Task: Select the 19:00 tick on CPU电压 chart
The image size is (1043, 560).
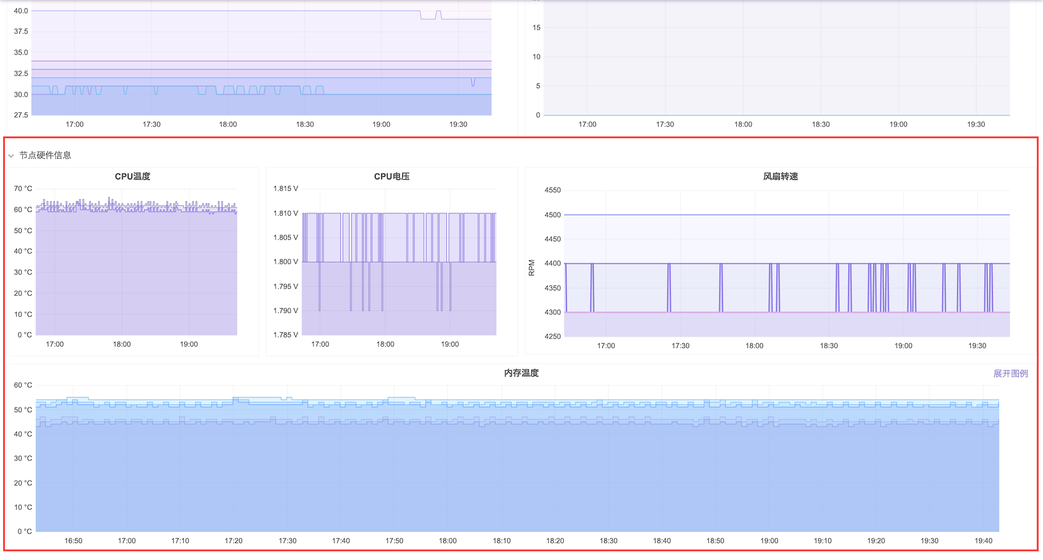Action: [x=449, y=344]
